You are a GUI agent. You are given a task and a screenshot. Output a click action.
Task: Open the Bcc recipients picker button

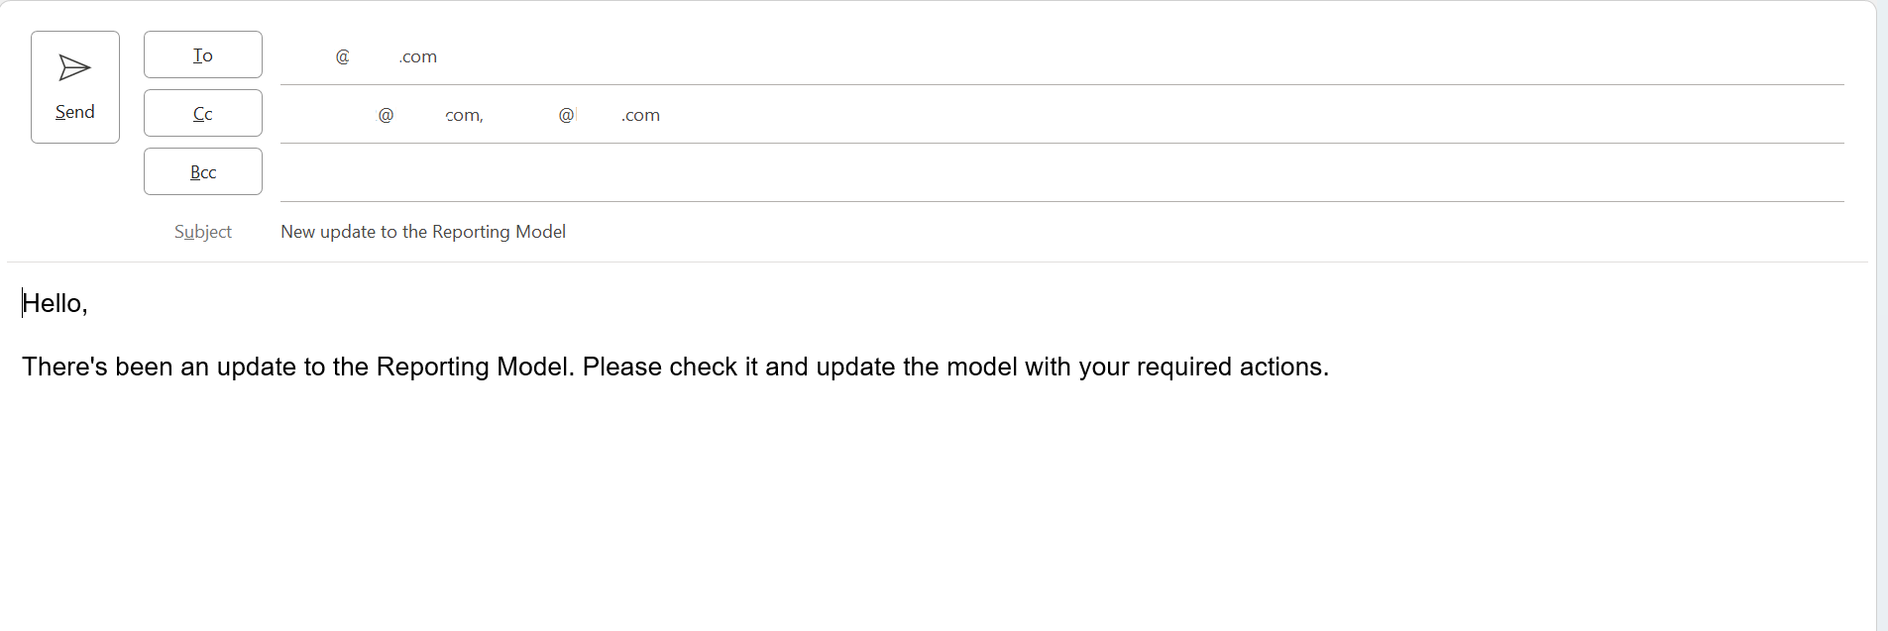point(203,171)
